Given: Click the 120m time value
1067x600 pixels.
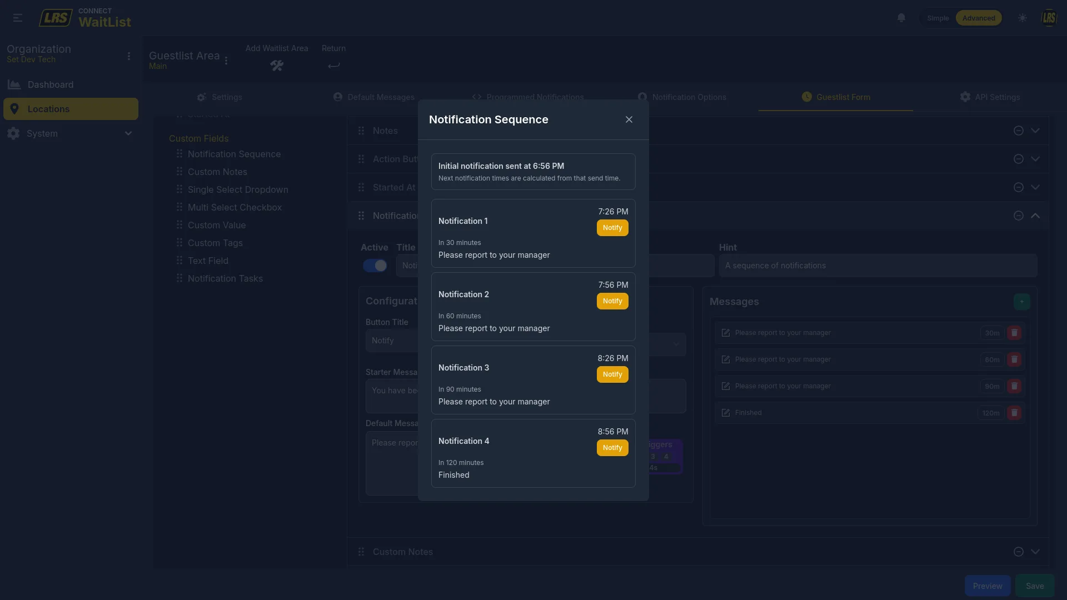Looking at the screenshot, I should pyautogui.click(x=991, y=413).
